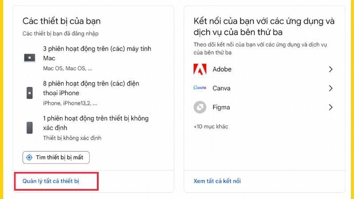Click the iPhone device icon
This screenshot has height=199, width=354.
(x=30, y=93)
